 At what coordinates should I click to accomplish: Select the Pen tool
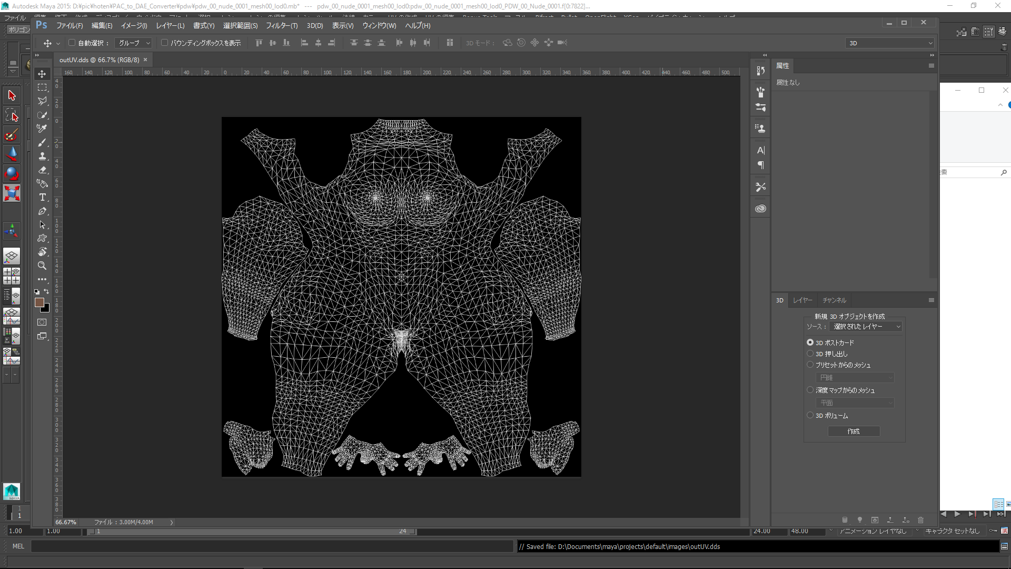tap(42, 211)
